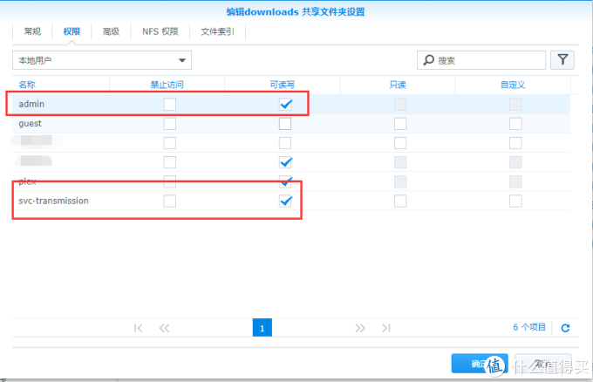The image size is (593, 382).
Task: Check 只读 for svc-transmission
Action: [400, 201]
